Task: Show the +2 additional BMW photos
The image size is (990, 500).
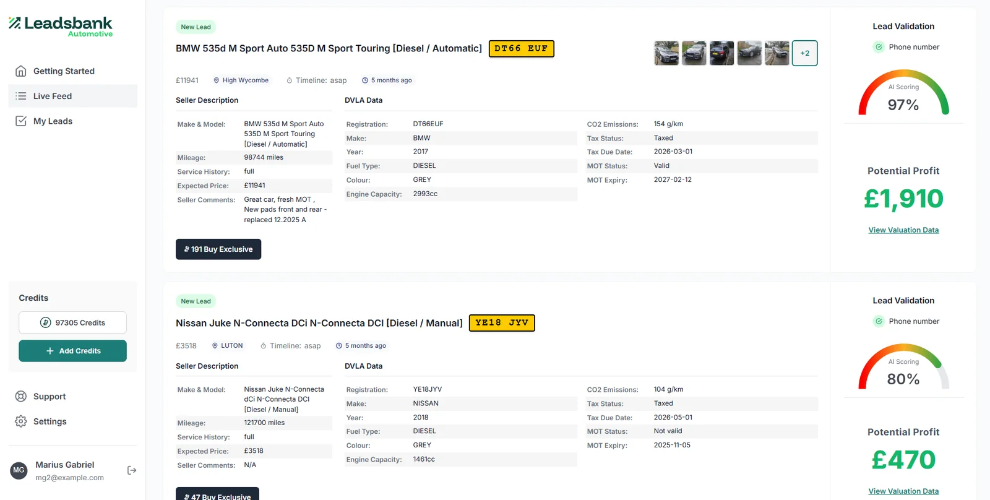Action: pos(805,53)
